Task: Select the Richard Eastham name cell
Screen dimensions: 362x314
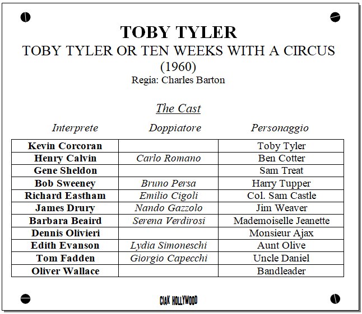Action: (x=65, y=196)
